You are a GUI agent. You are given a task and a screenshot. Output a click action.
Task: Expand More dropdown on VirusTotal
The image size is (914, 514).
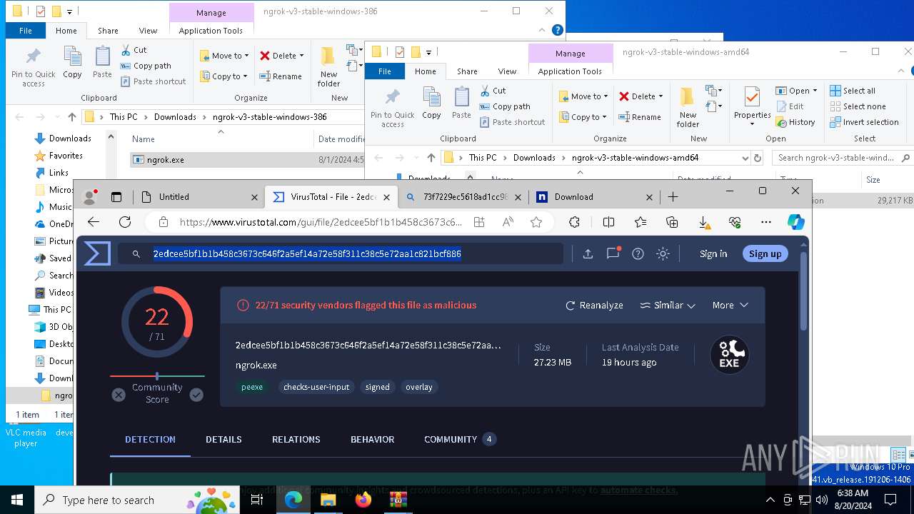pos(730,305)
